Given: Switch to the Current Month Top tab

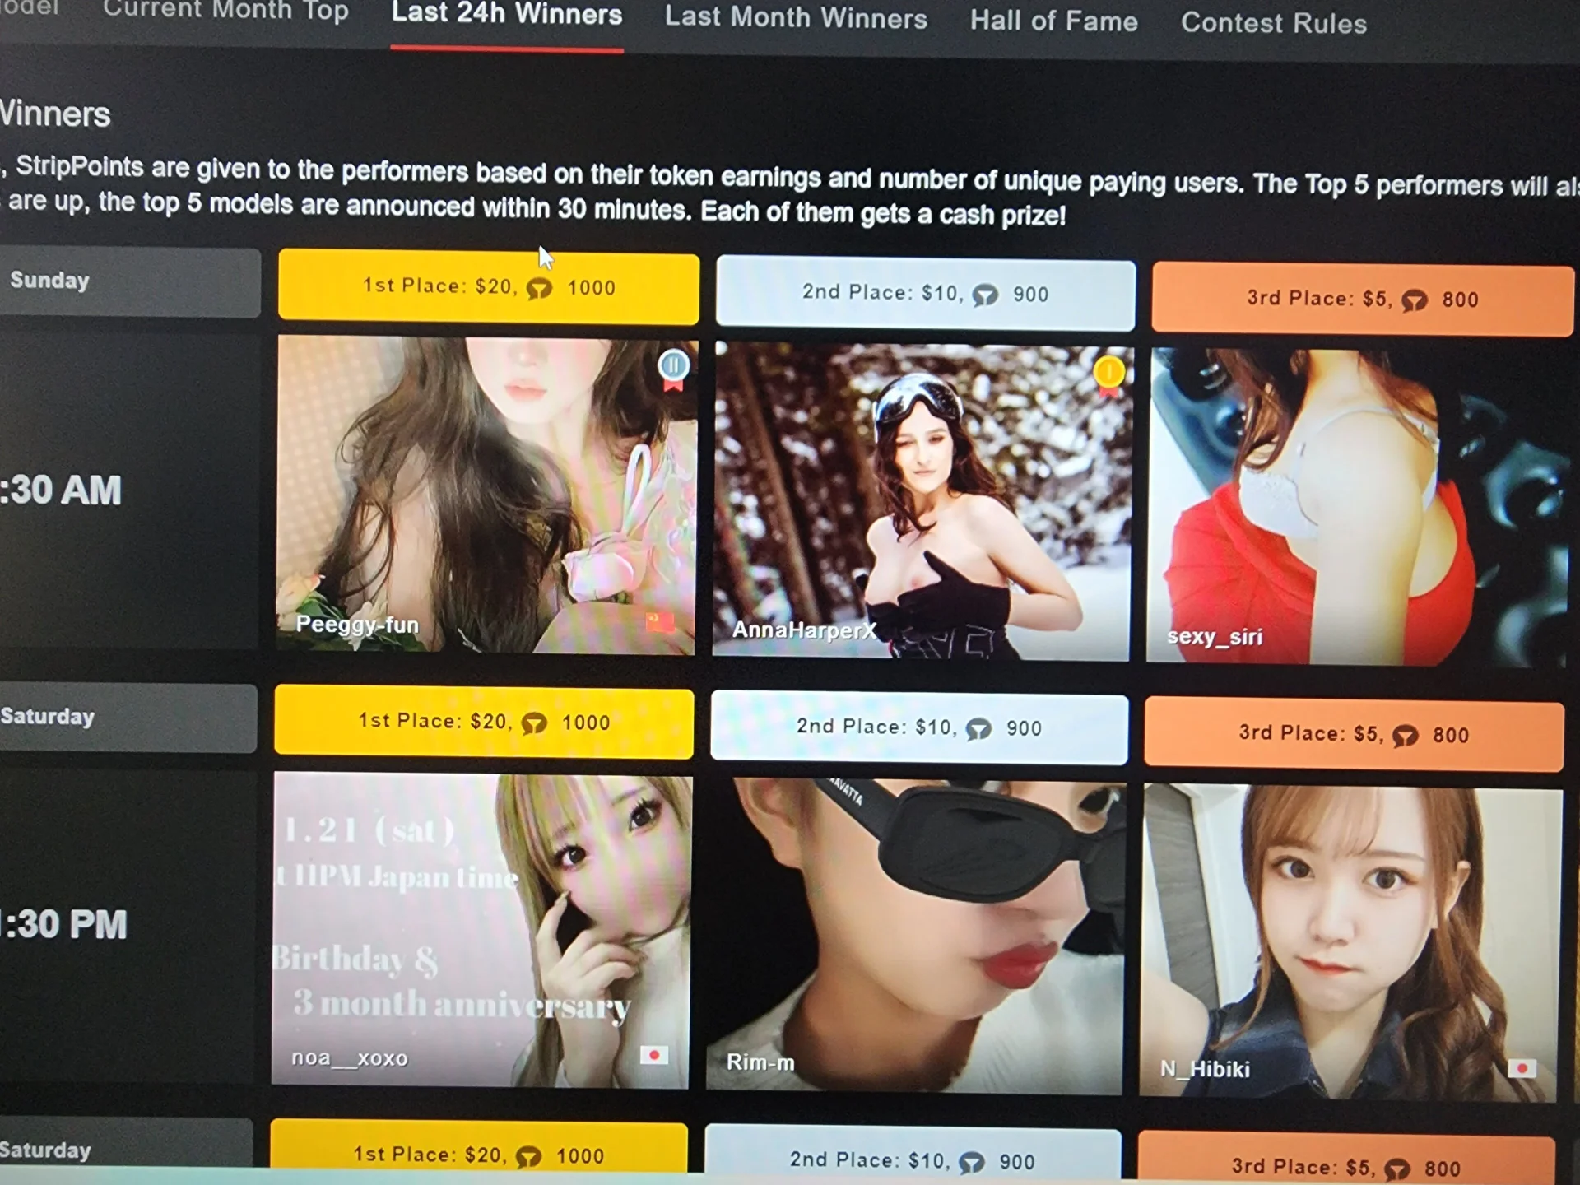Looking at the screenshot, I should tap(225, 12).
